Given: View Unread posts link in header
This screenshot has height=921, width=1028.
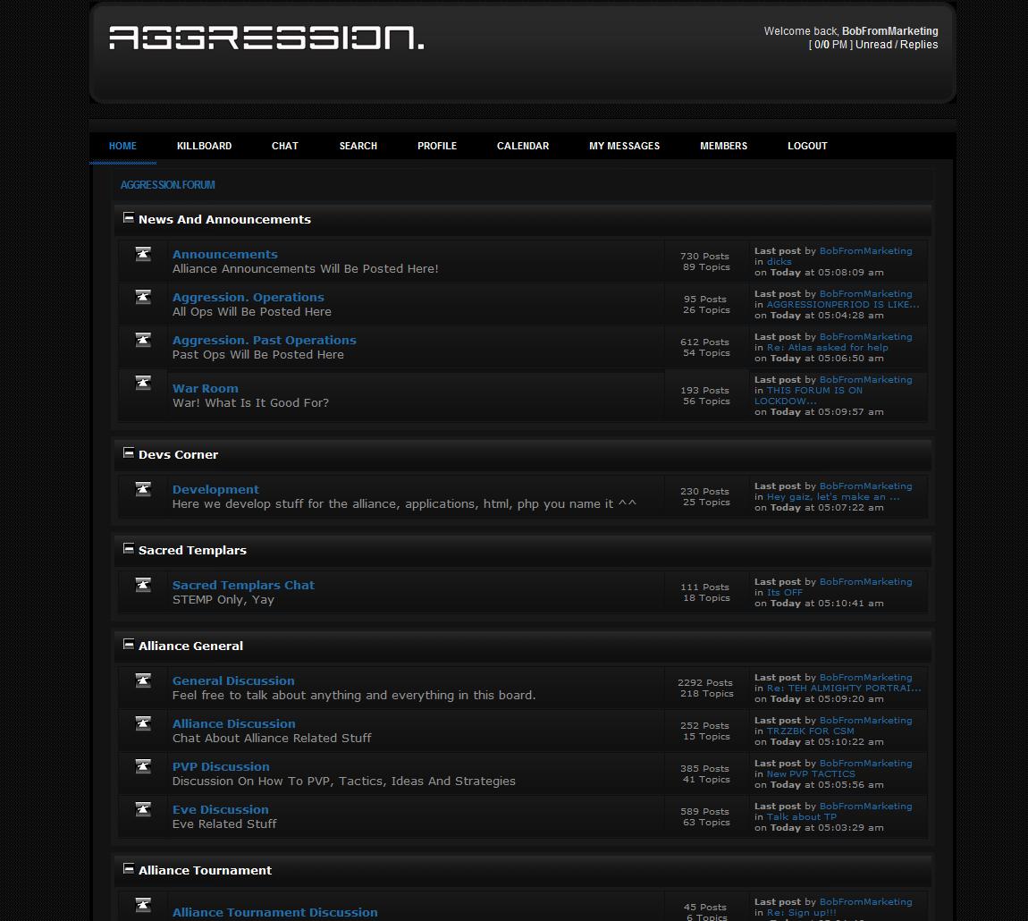Looking at the screenshot, I should point(873,45).
